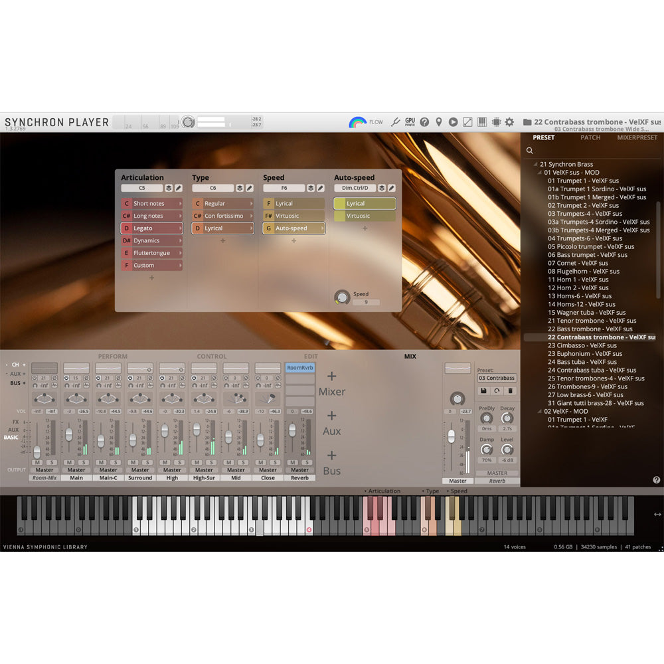This screenshot has height=664, width=664.
Task: Click the Articulation keyswitch field C5
Action: click(142, 188)
